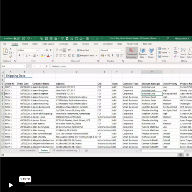
Task: Toggle Center horizontal alignment
Action: point(61,55)
